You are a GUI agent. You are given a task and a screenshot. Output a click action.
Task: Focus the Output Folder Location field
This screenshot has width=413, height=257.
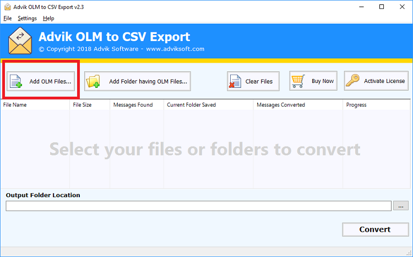tap(199, 206)
